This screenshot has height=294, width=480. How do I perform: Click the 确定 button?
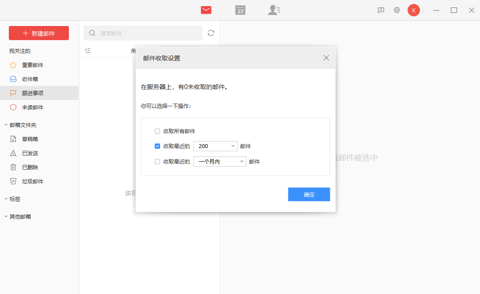pos(309,194)
